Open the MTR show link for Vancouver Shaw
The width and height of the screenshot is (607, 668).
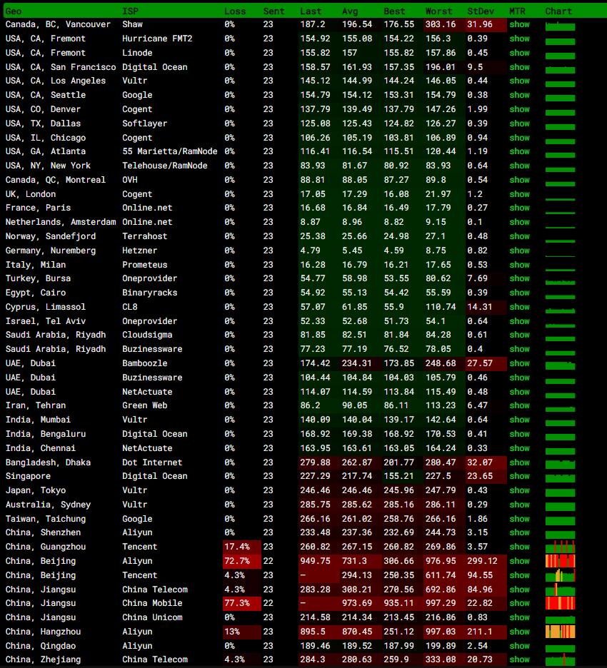pyautogui.click(x=519, y=24)
